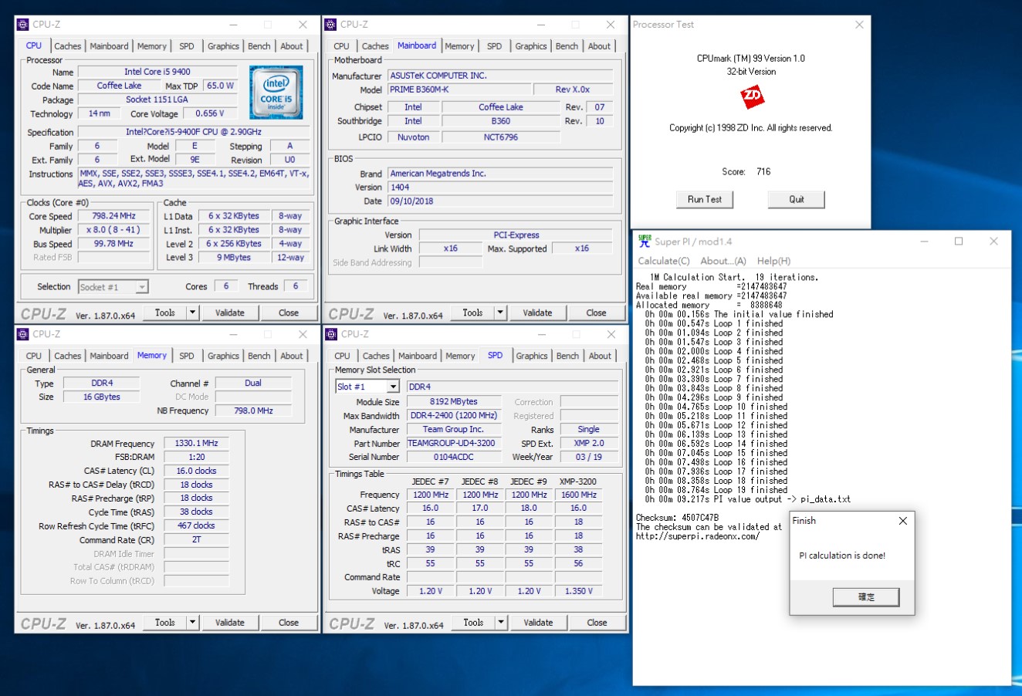Click DRAM Frequency value 1330.1 MHz
1022x696 pixels.
point(196,444)
